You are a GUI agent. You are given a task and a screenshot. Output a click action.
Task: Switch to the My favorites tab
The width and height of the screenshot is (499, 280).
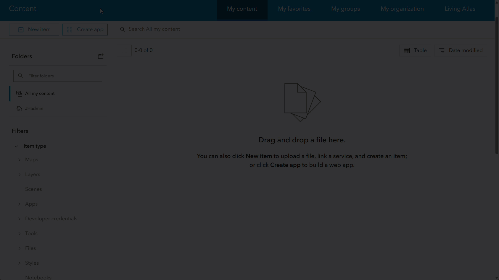pos(294,9)
